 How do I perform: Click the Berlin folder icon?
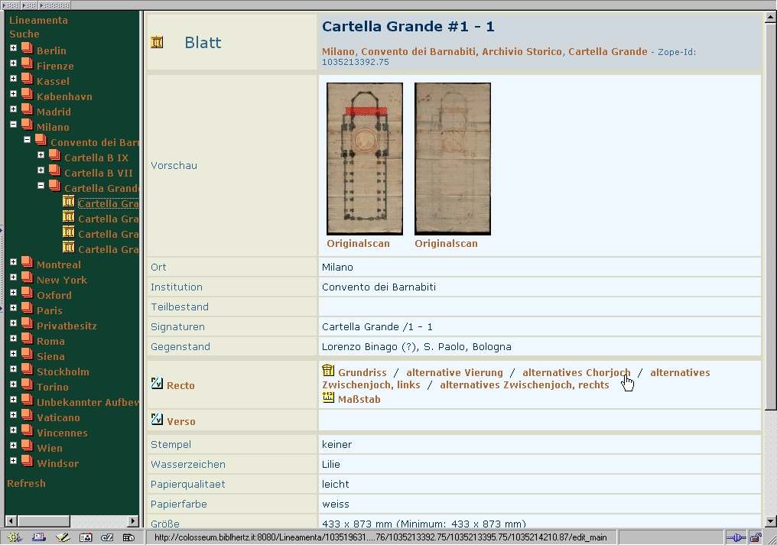tap(27, 50)
